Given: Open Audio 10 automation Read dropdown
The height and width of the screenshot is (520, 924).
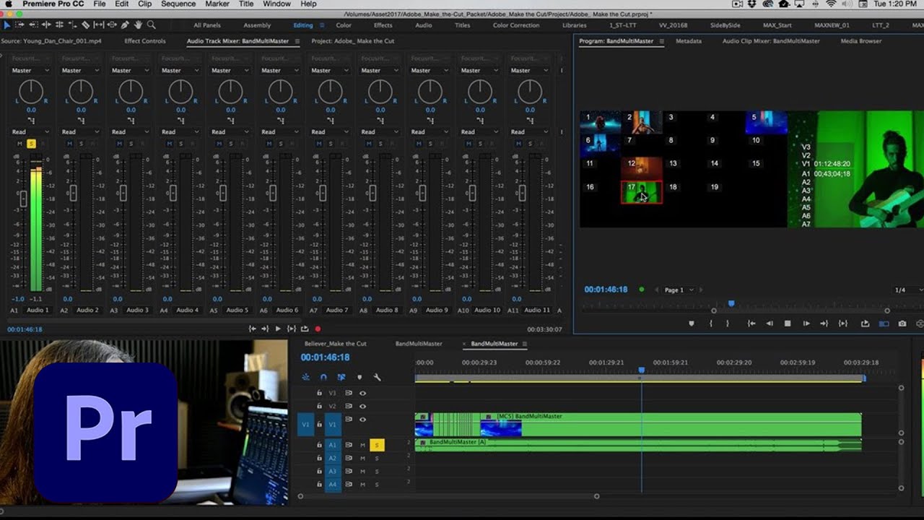Looking at the screenshot, I should pyautogui.click(x=479, y=132).
